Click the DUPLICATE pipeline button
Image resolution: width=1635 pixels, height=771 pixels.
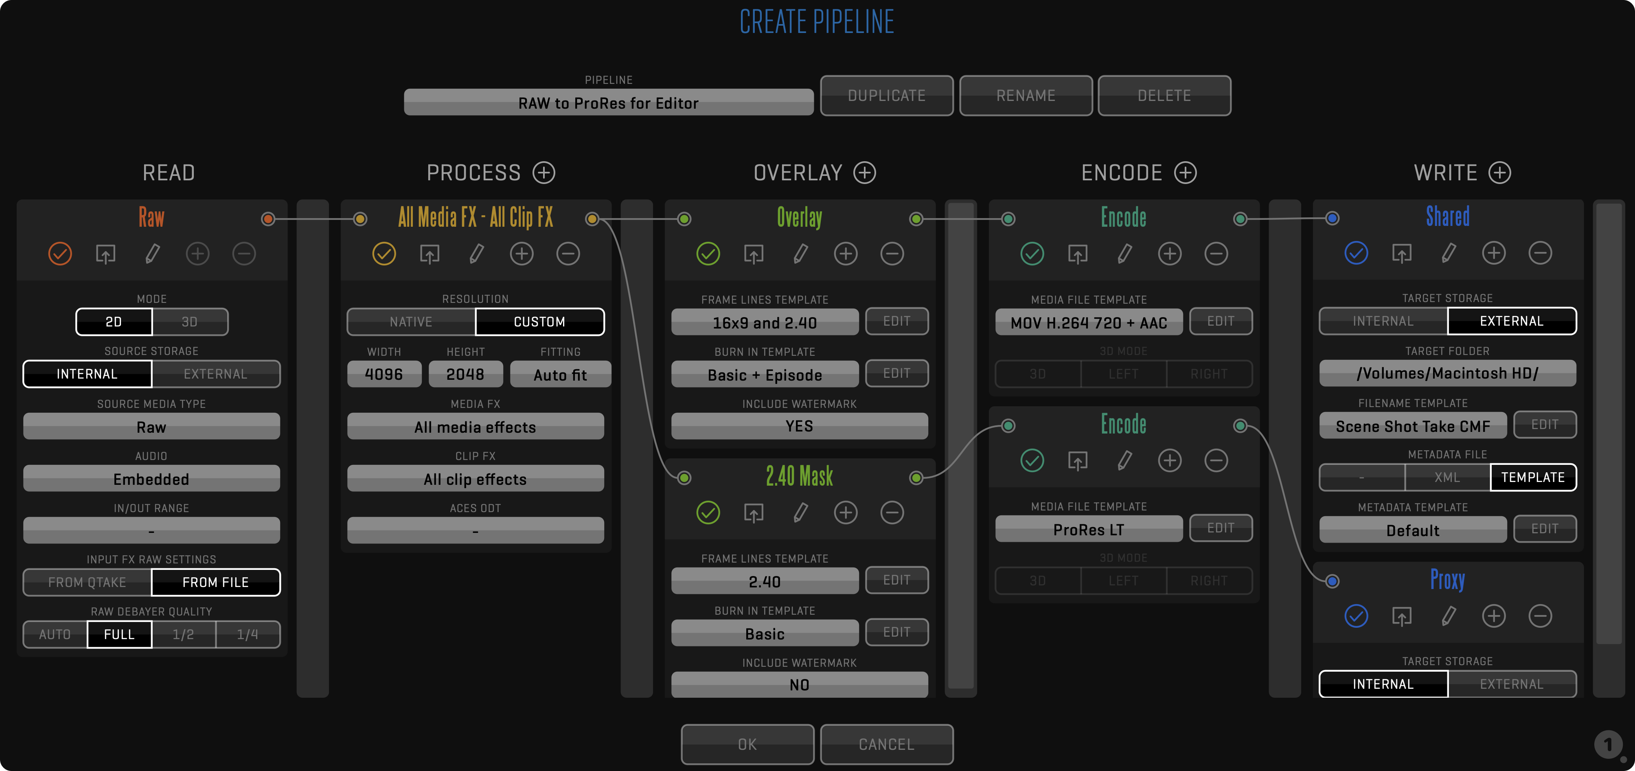pyautogui.click(x=886, y=96)
